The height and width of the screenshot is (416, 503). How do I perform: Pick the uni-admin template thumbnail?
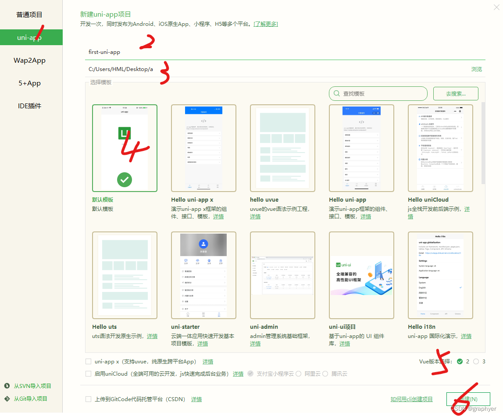pos(282,275)
